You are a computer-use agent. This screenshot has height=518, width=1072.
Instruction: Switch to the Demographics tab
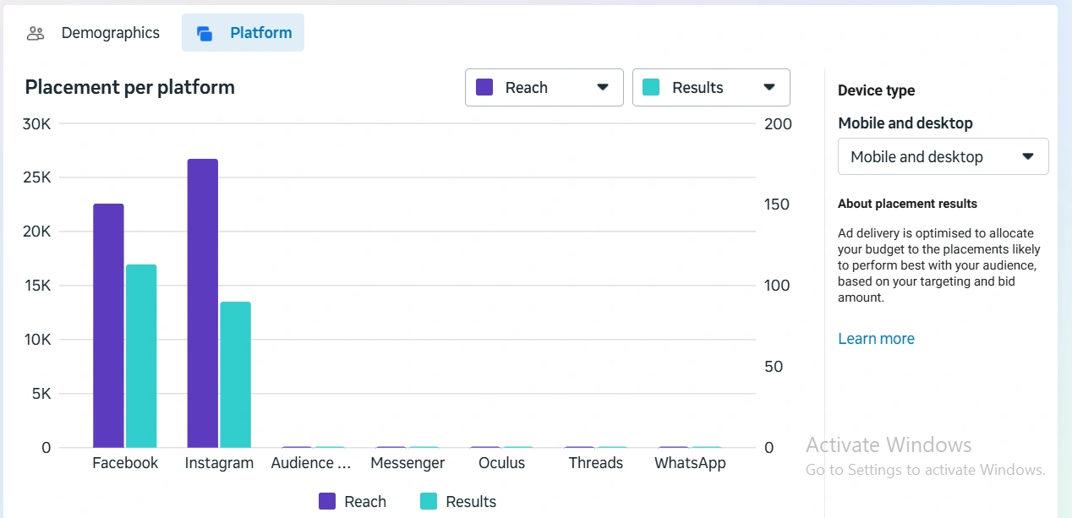pos(109,33)
